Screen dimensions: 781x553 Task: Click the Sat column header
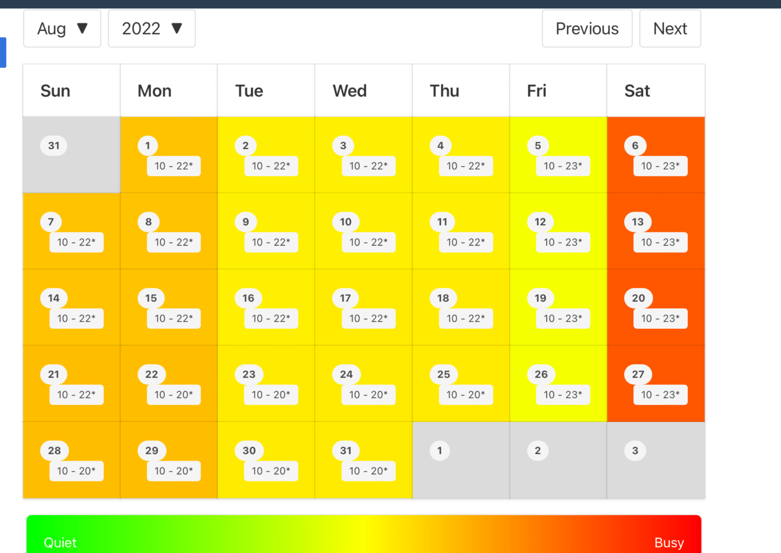(x=637, y=91)
